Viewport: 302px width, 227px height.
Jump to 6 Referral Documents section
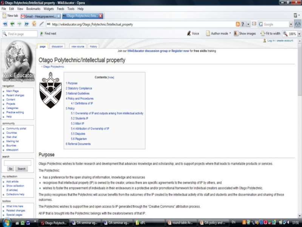[78, 144]
